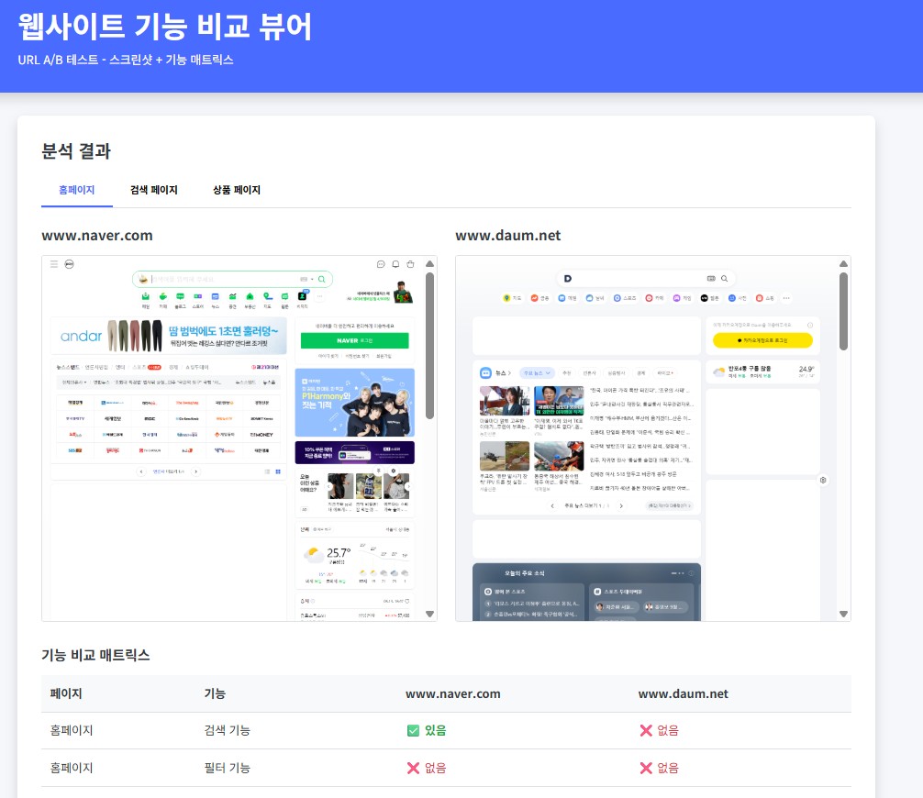Open the Naver 카페 (Cafe) service icon
923x798 pixels.
click(163, 295)
